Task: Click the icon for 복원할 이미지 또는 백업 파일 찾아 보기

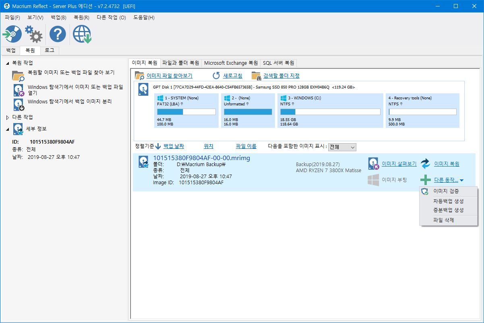Action: click(18, 76)
